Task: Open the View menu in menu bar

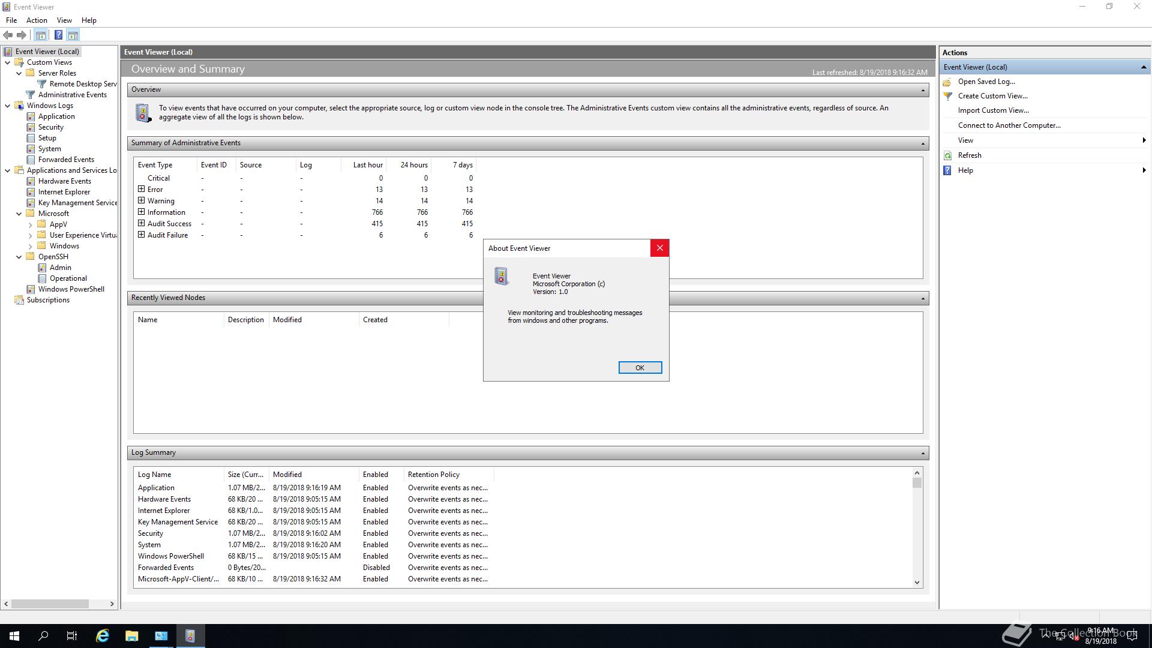Action: click(64, 20)
